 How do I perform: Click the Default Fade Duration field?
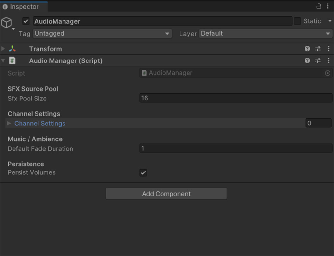236,148
